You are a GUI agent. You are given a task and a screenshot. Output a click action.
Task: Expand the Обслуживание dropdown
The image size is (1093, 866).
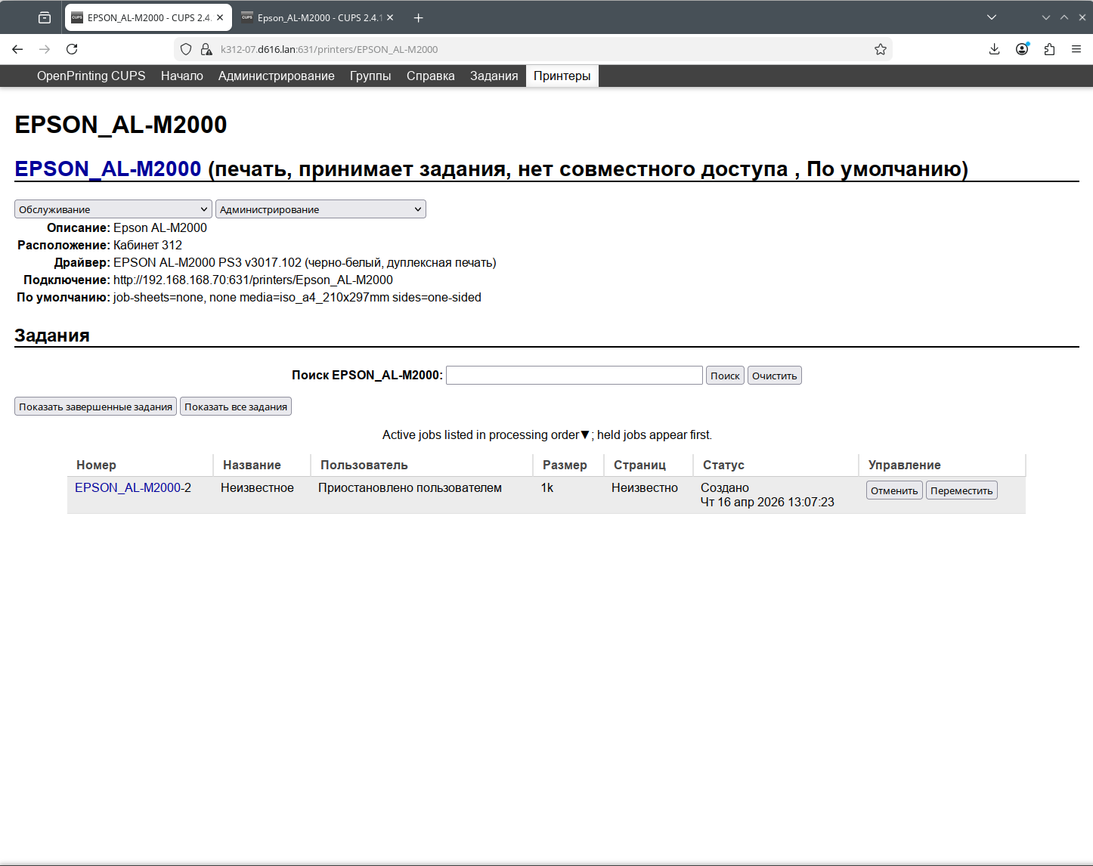pos(113,209)
